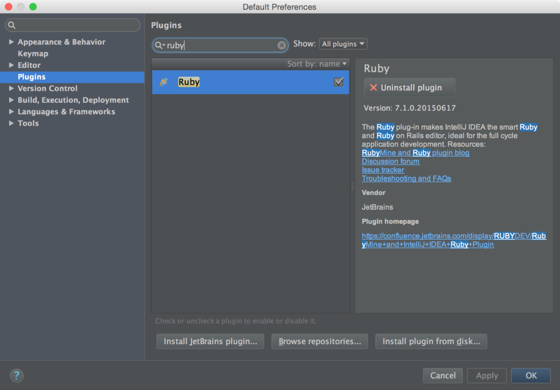Screen dimensions: 560x390
Task: Expand Appearance & Behavior section
Action: 11,42
